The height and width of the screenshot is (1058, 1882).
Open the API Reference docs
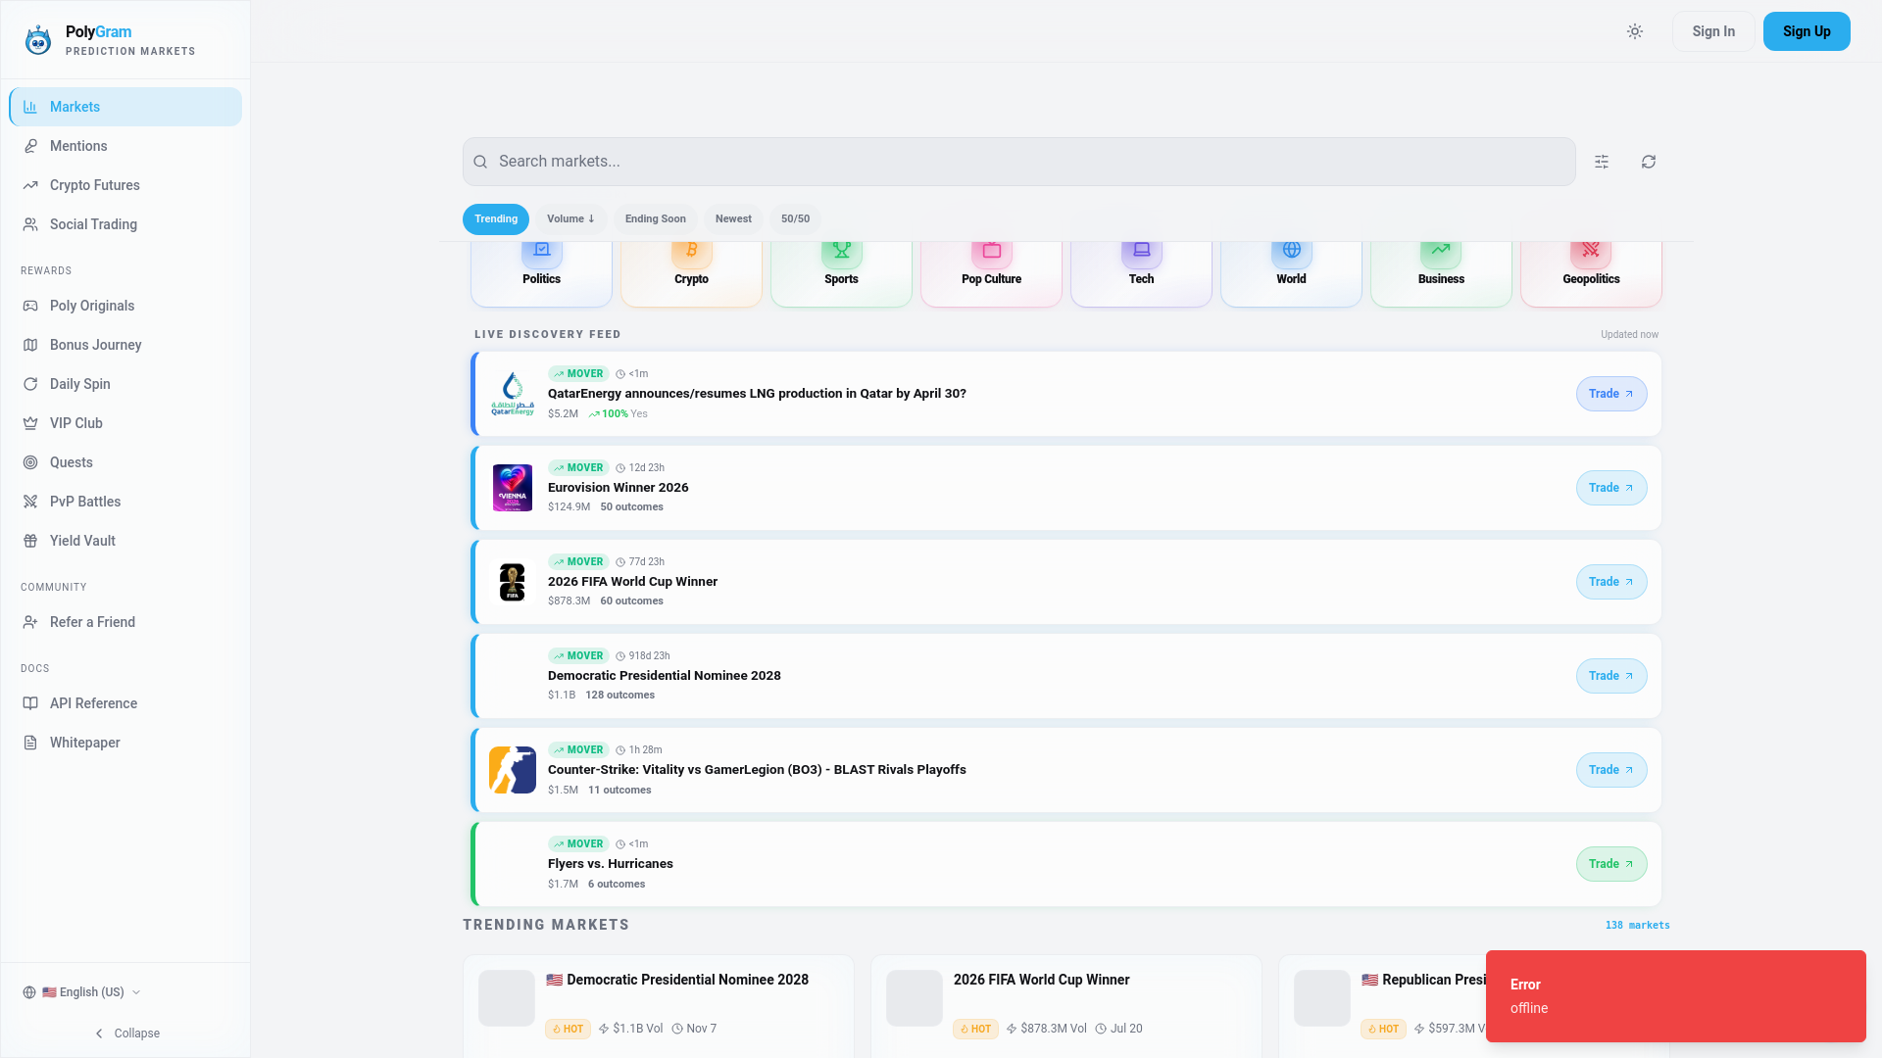125,703
